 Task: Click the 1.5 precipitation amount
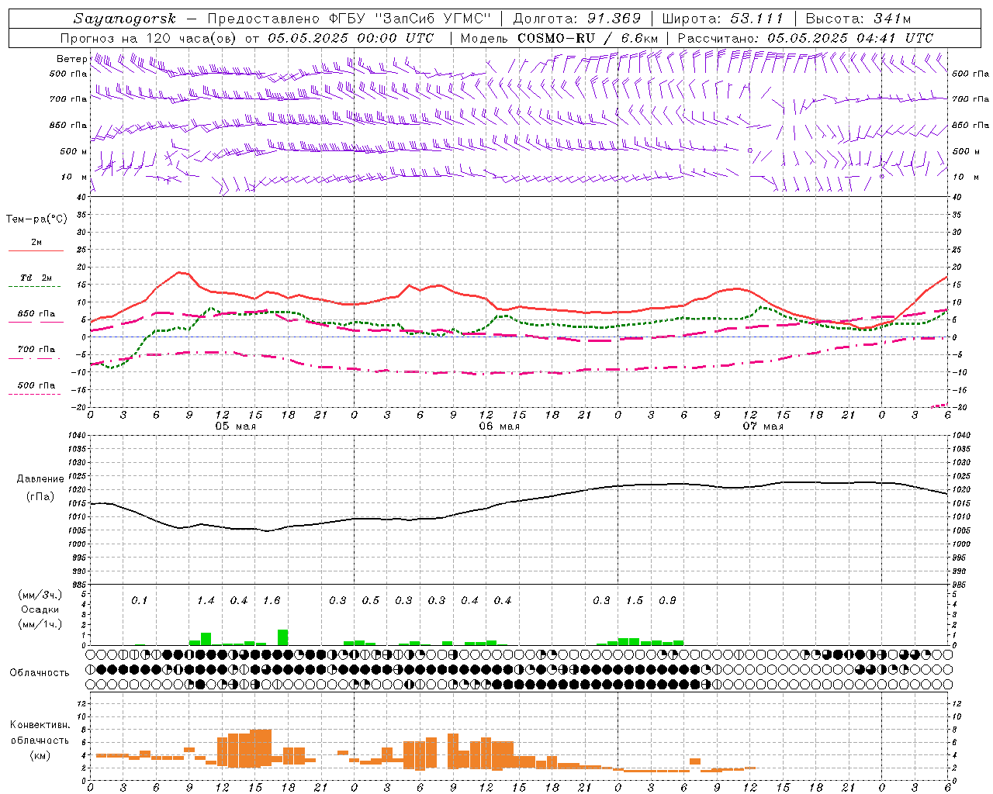[635, 601]
